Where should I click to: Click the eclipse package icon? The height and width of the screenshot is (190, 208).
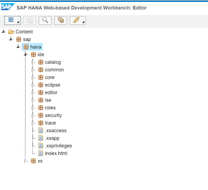tap(41, 85)
